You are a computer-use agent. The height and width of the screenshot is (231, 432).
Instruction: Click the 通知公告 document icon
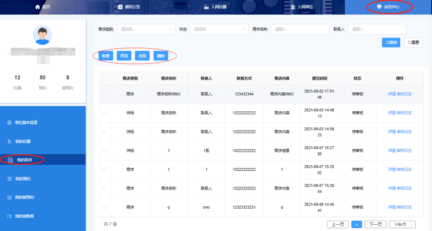pos(120,7)
